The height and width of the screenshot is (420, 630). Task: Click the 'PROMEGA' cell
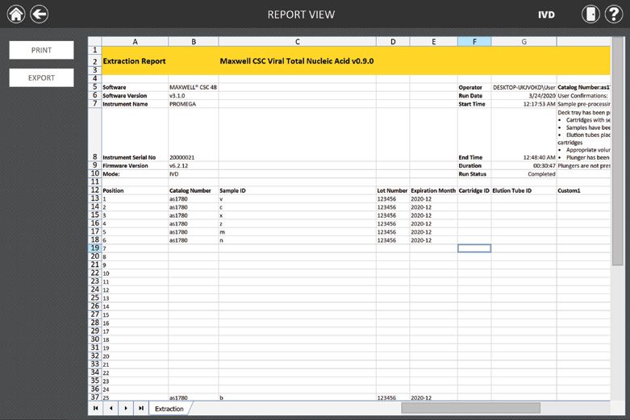pos(194,104)
